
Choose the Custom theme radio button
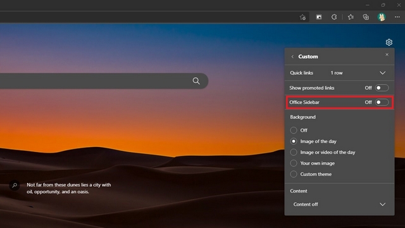click(x=294, y=174)
